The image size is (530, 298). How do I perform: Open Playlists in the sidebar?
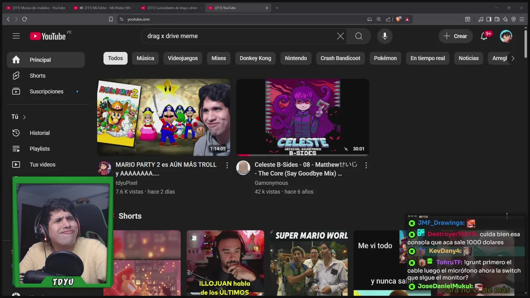click(46, 149)
